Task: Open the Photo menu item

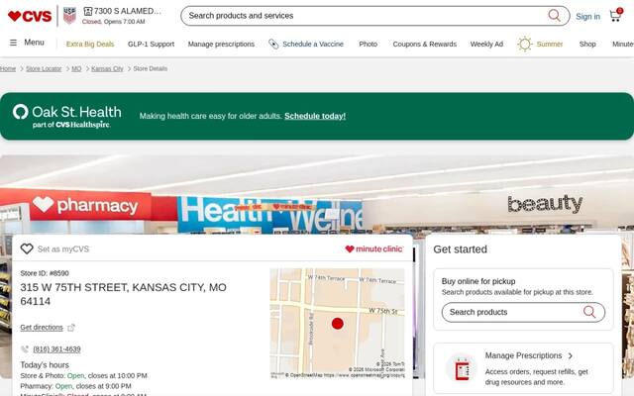Action: (368, 44)
